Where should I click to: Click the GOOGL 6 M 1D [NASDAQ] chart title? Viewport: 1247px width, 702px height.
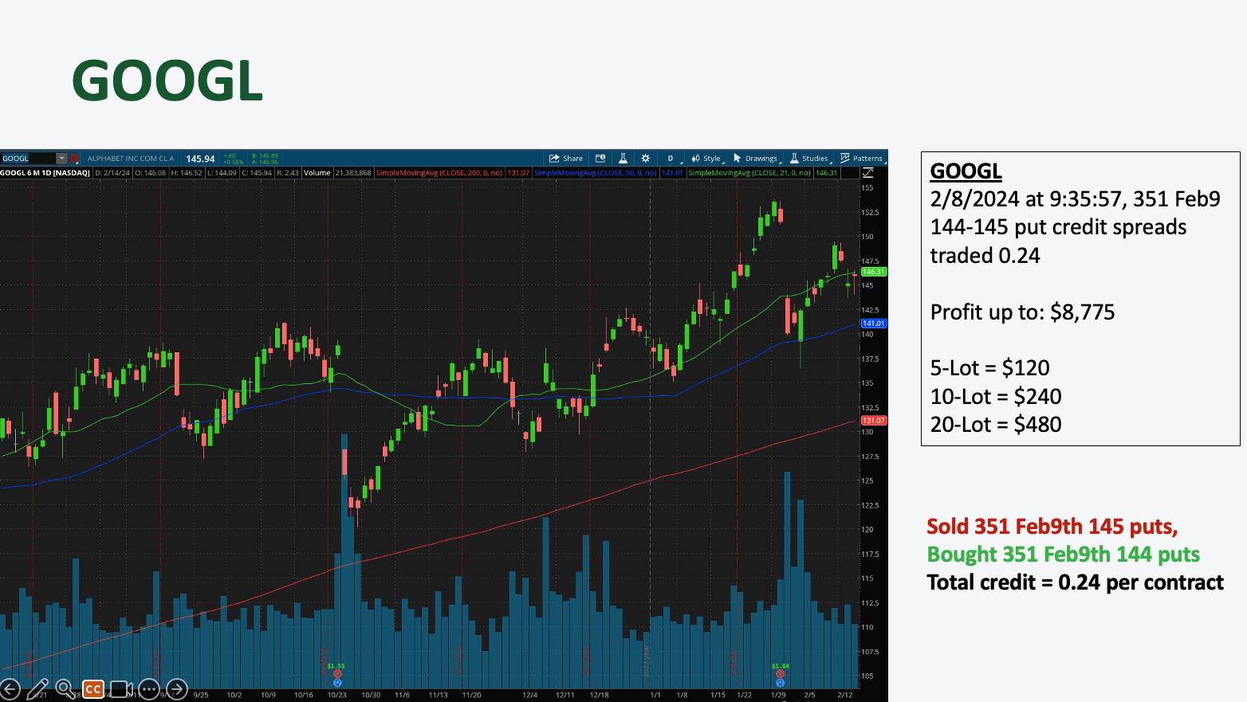(45, 173)
